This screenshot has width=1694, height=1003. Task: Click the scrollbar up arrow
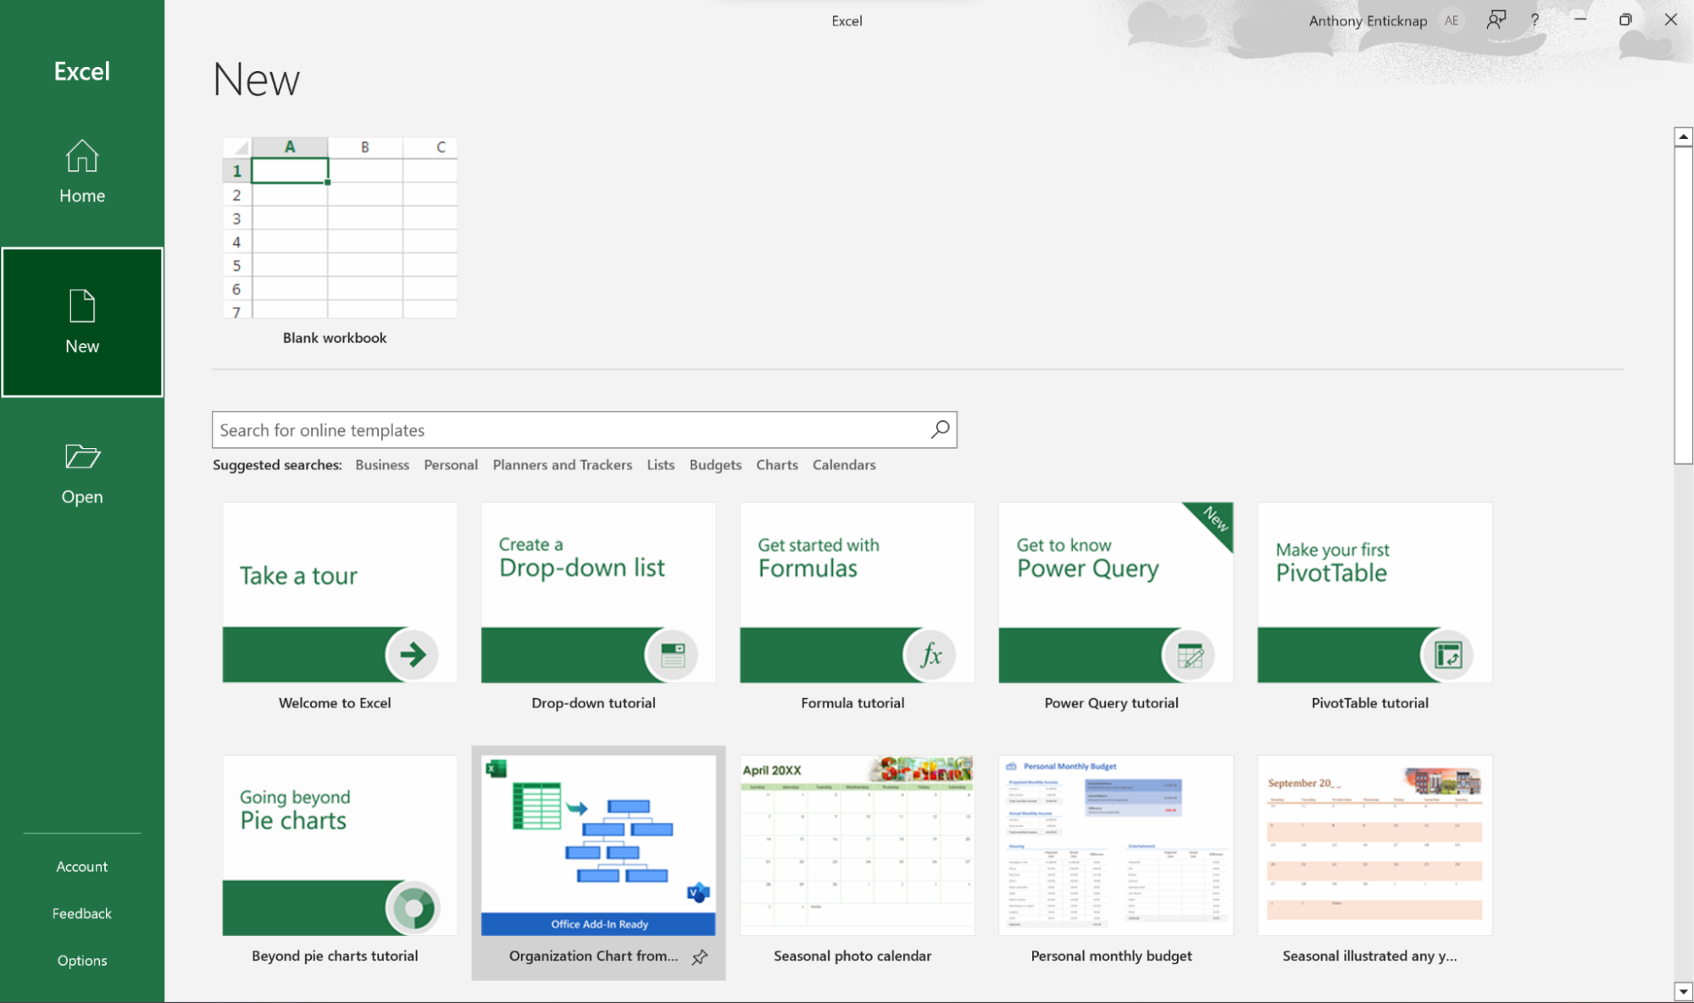tap(1683, 136)
